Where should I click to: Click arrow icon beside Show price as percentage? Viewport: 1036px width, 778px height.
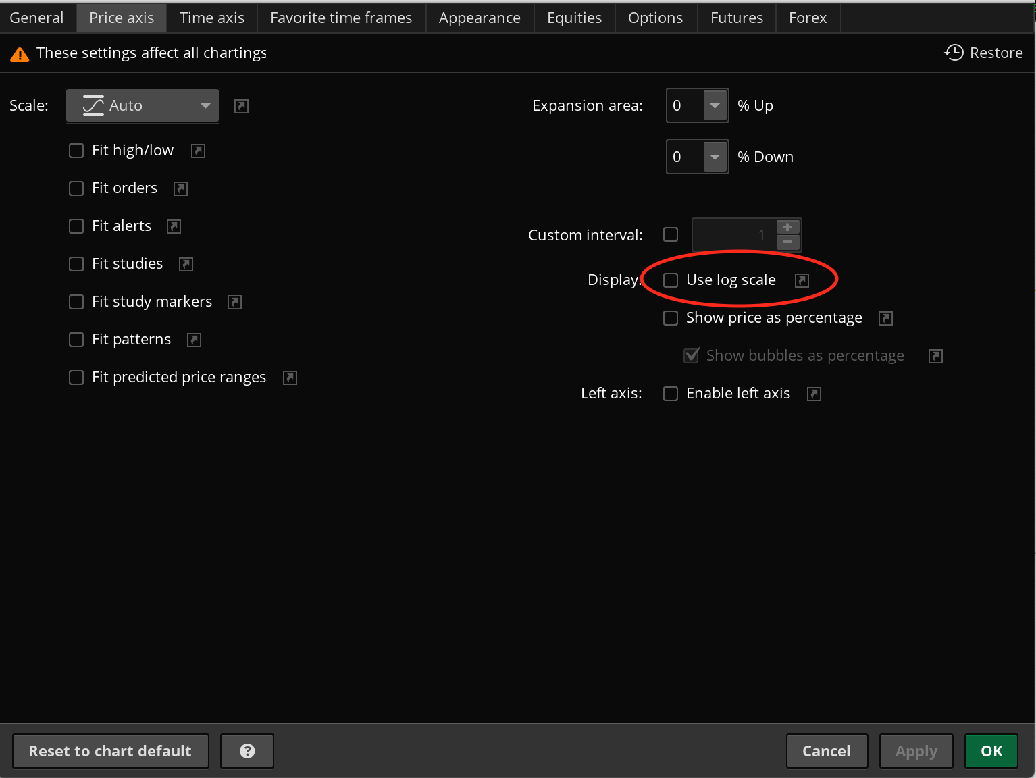(x=885, y=318)
